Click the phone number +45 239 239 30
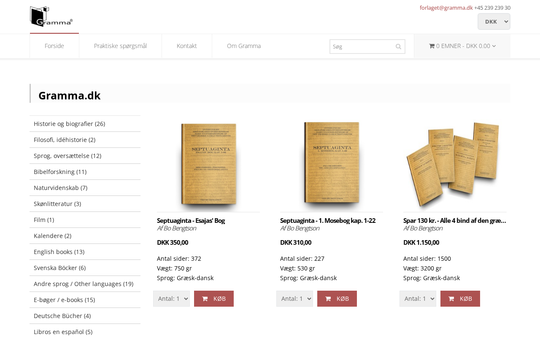This screenshot has width=540, height=337. 492,8
